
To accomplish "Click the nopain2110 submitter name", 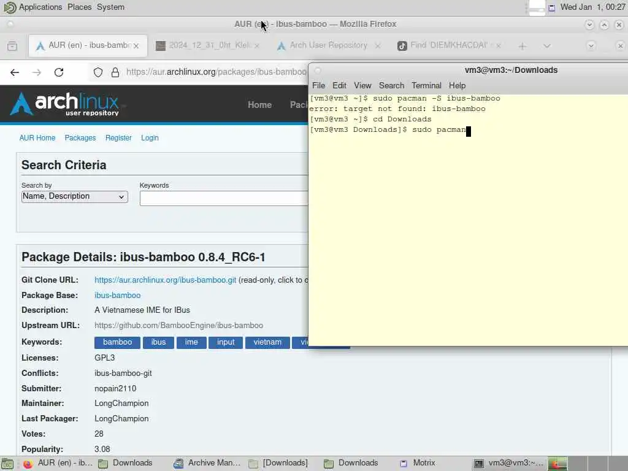I will coord(115,388).
